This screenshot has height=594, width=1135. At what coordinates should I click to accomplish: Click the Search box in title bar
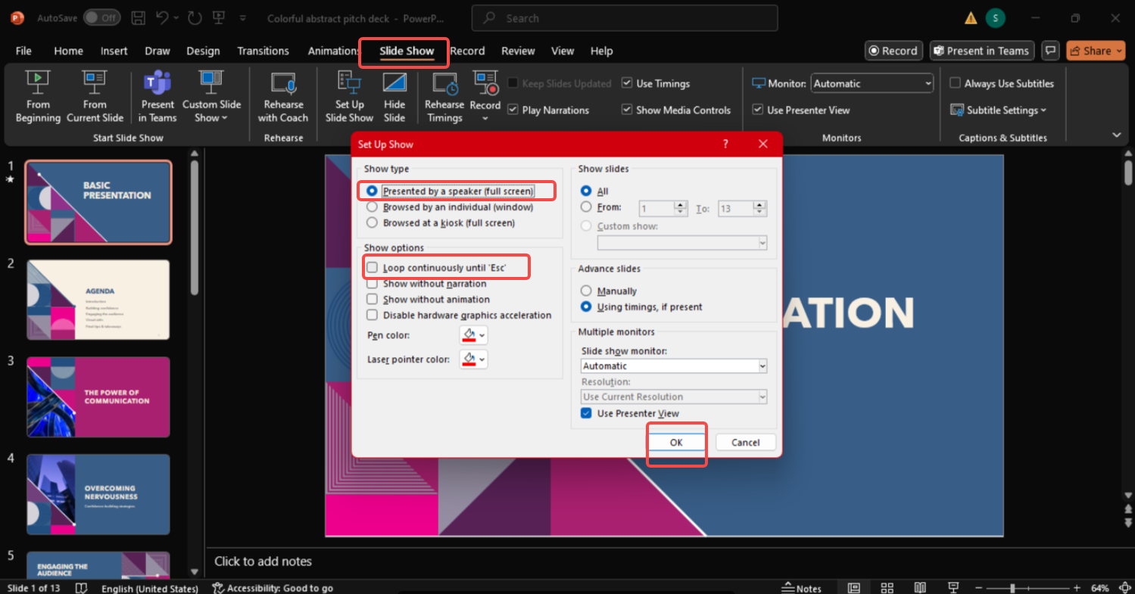coord(625,17)
